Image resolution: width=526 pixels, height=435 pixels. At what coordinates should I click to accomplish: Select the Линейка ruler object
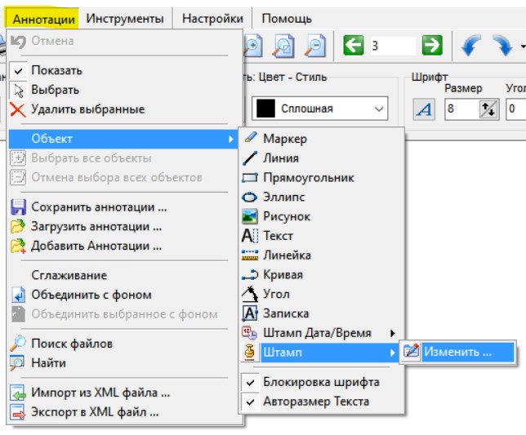pyautogui.click(x=286, y=255)
